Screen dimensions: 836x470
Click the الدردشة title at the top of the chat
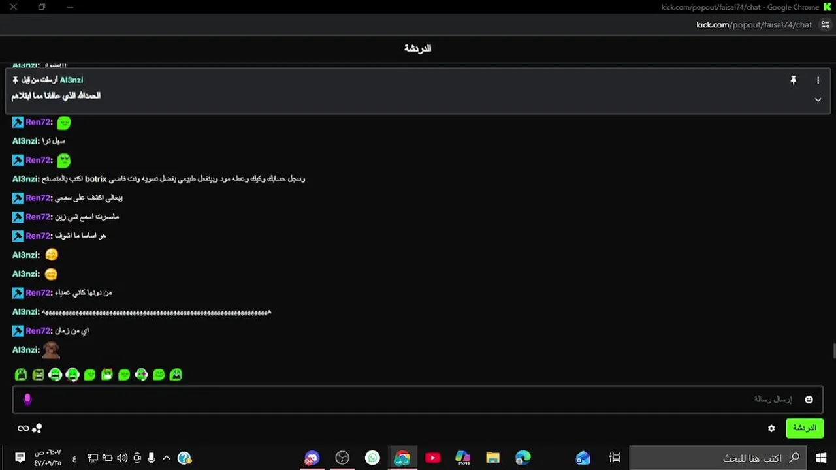418,48
